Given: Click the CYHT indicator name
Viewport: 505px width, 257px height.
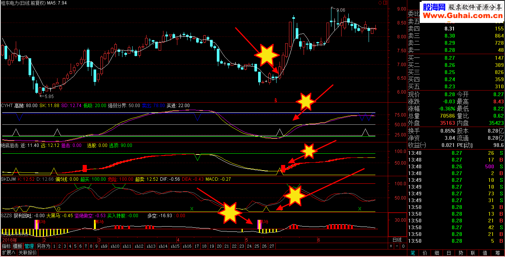Looking at the screenshot, I should tap(7, 106).
